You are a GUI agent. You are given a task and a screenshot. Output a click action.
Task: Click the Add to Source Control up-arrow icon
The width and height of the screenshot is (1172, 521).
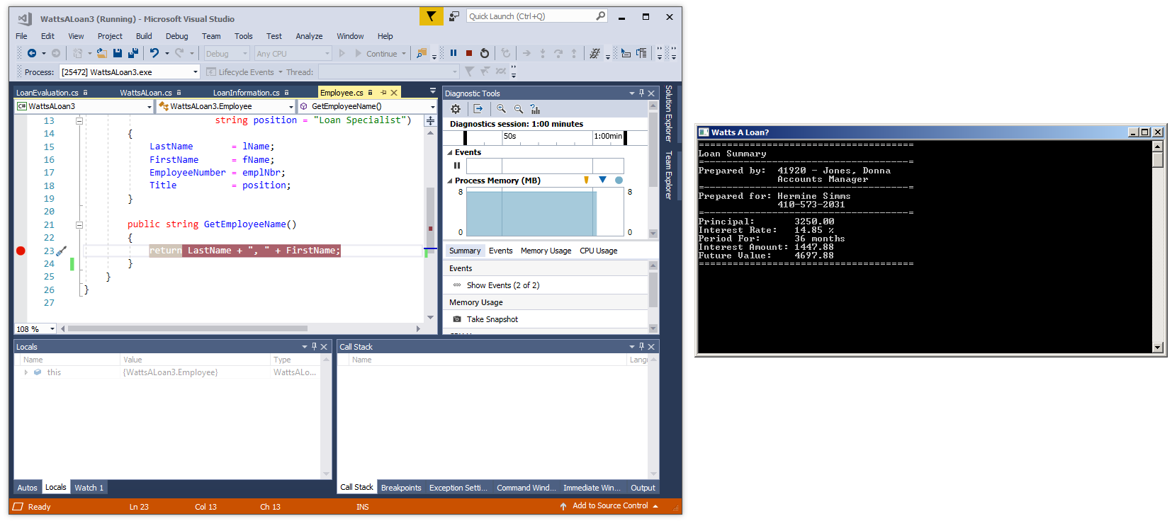[x=563, y=506]
